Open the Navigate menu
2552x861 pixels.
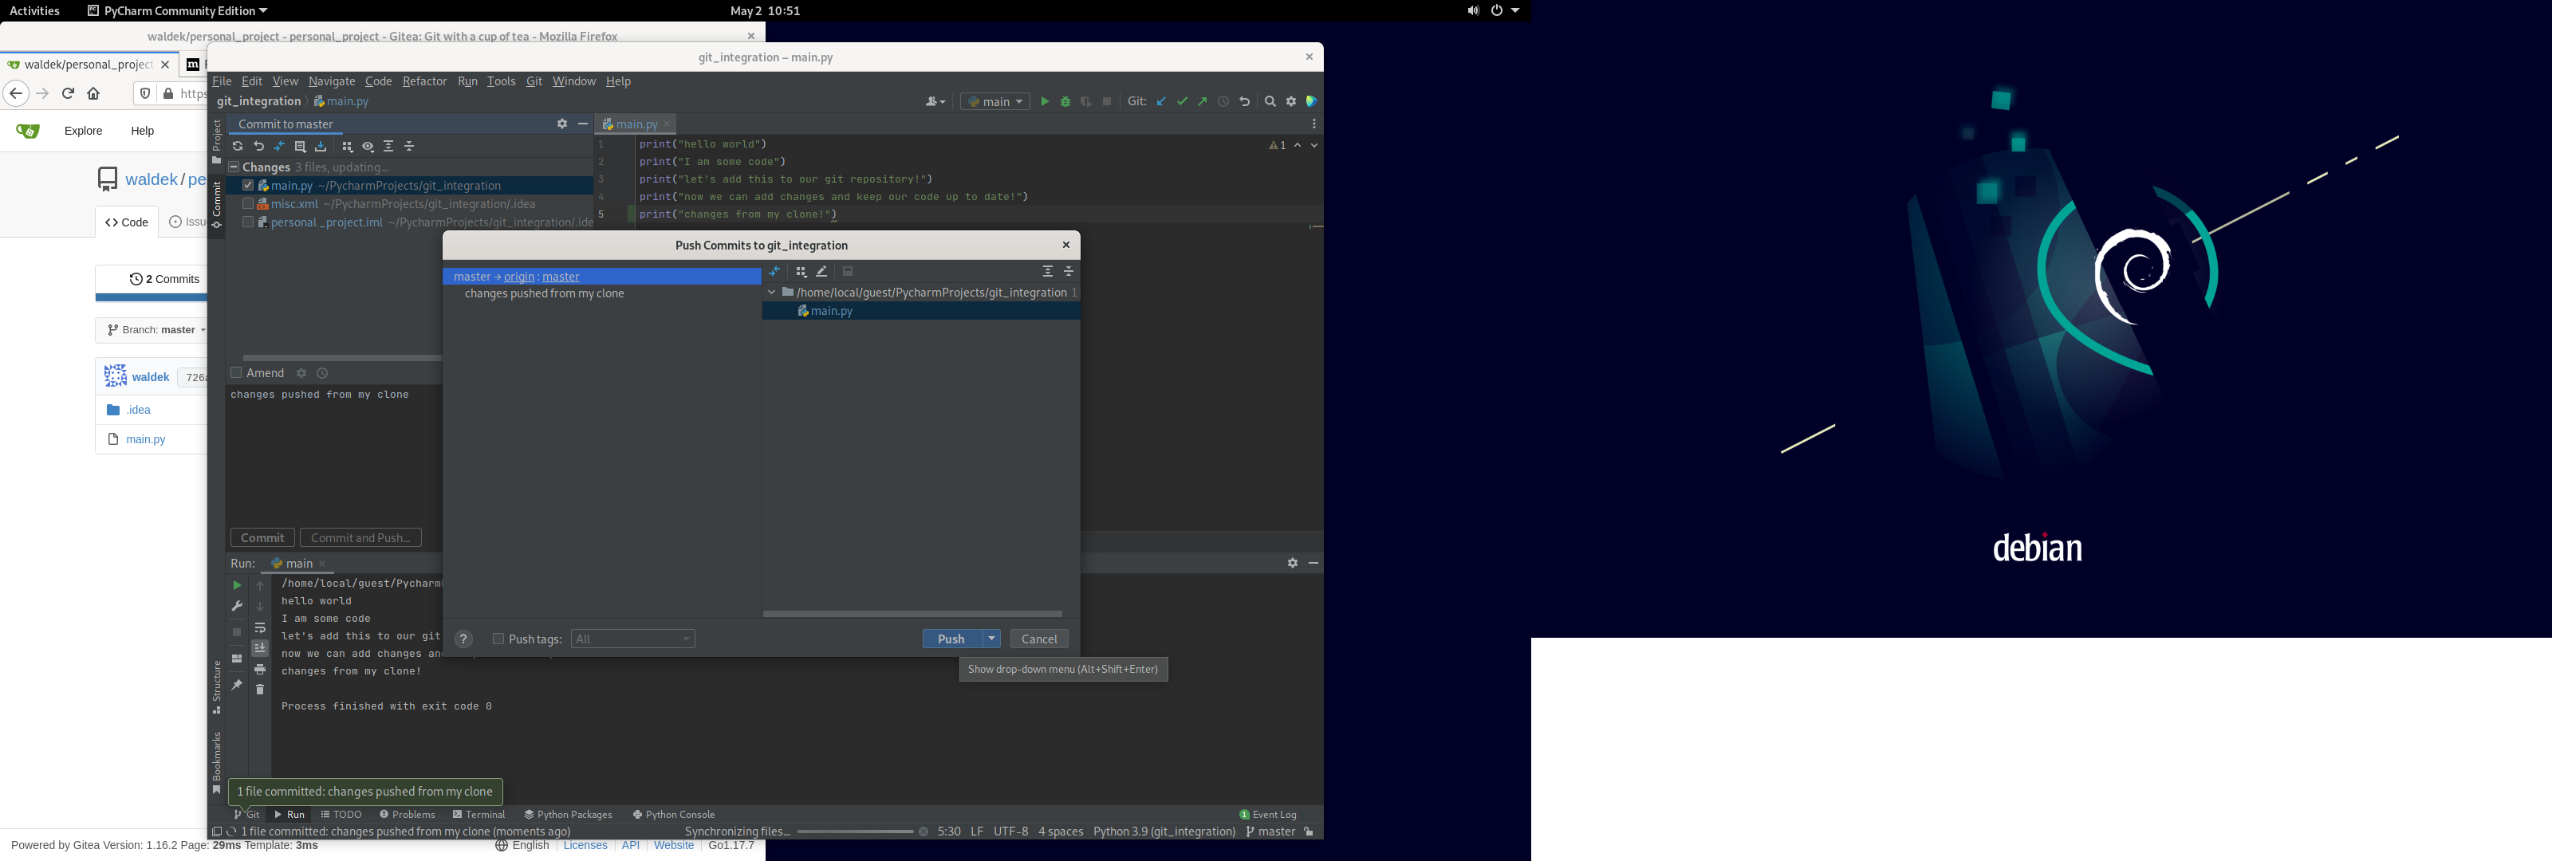(x=332, y=81)
